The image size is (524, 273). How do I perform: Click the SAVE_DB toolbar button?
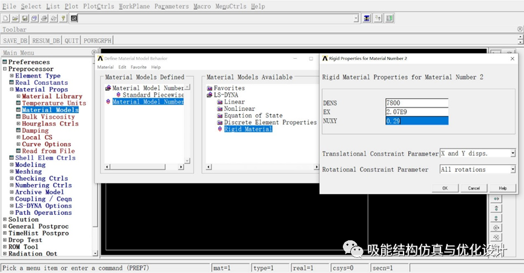(15, 41)
